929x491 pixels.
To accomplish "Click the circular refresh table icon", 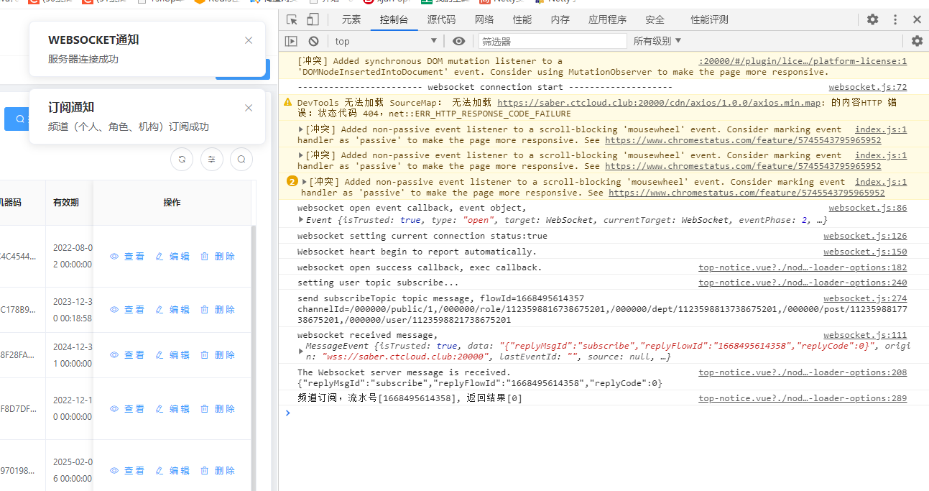I will click(182, 160).
